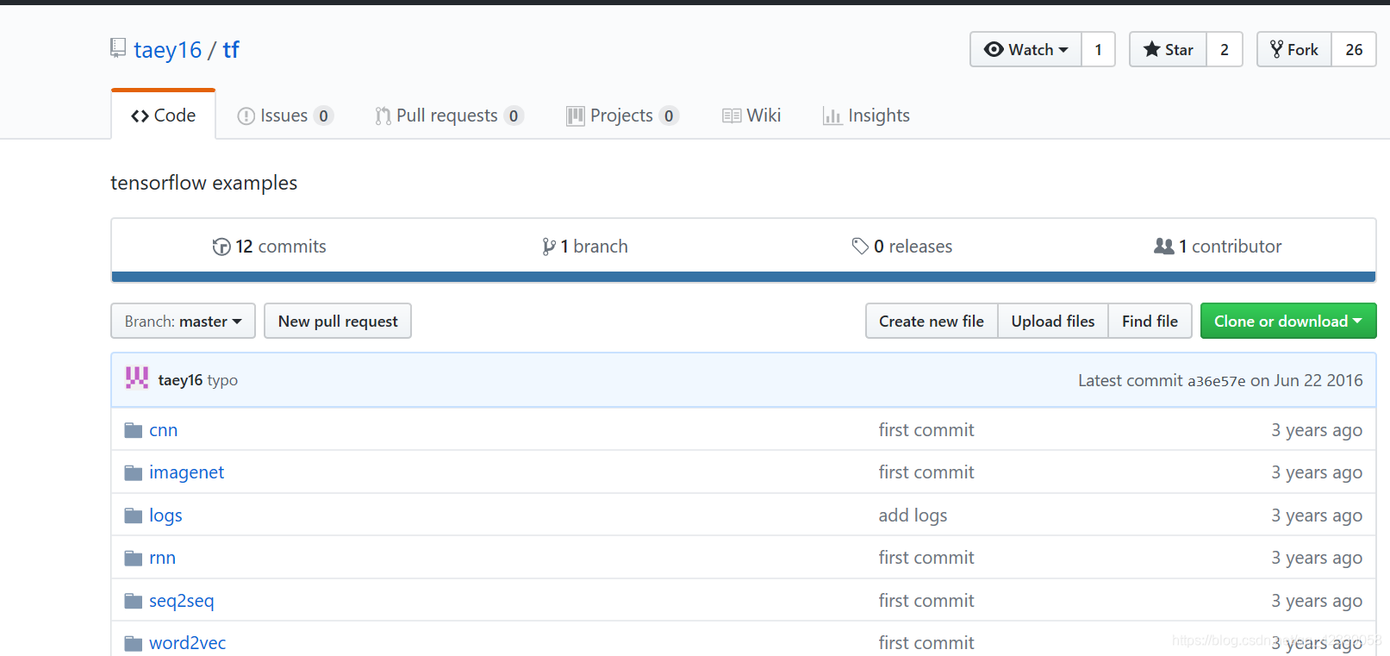Click the branch icon beside 1 branch
Viewport: 1390px width, 656px height.
pos(549,247)
